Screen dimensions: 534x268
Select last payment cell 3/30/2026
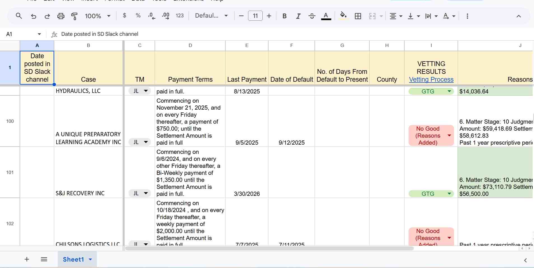(247, 172)
